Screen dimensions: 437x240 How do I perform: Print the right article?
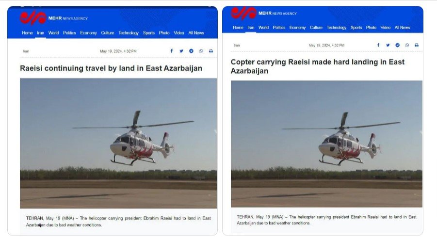tap(417, 45)
